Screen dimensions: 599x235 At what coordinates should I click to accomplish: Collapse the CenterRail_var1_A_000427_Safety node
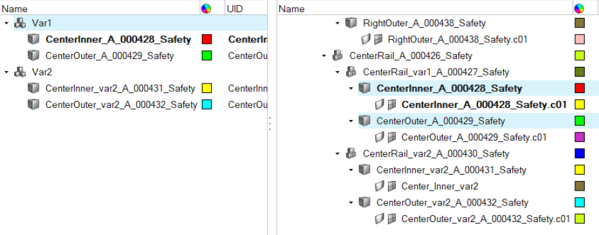pyautogui.click(x=337, y=72)
